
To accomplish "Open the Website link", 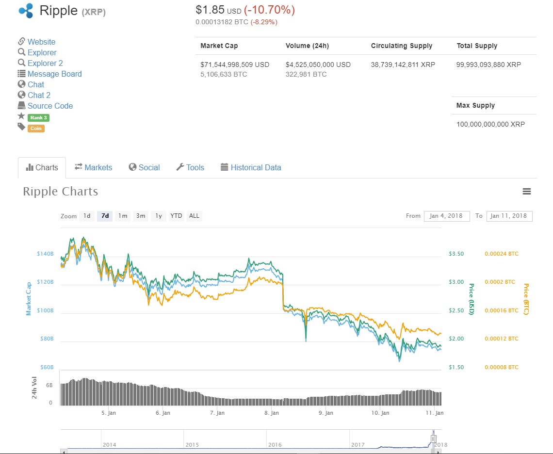I will point(42,42).
